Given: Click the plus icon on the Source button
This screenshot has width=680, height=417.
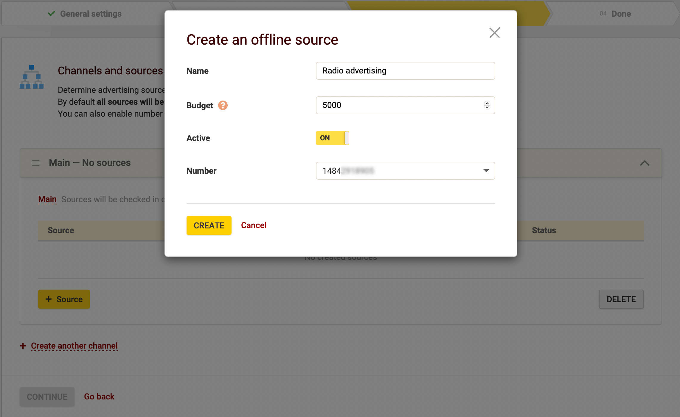Looking at the screenshot, I should [x=49, y=299].
